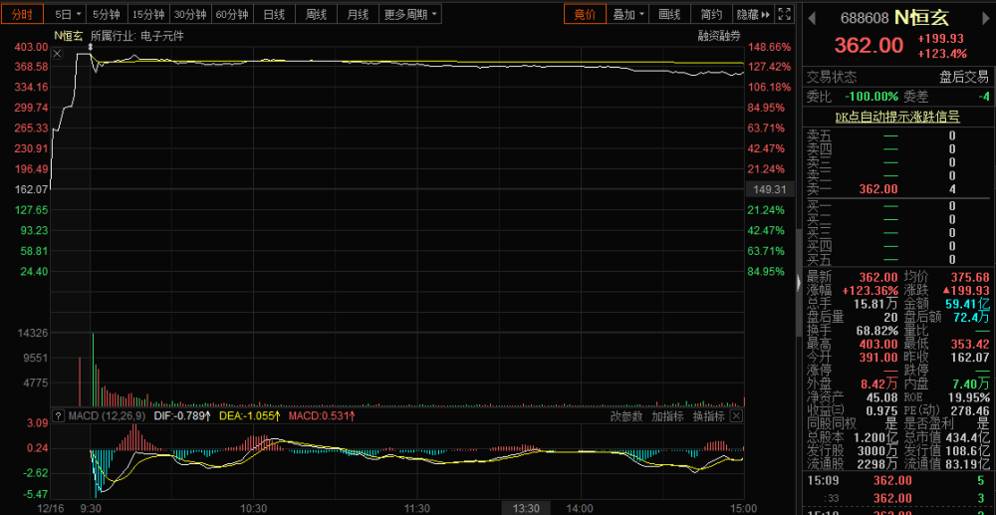996x515 pixels.
Task: Open MACD help question mark
Action: tap(59, 416)
